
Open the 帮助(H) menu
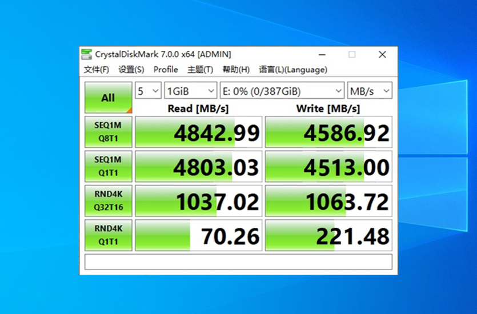pos(236,70)
